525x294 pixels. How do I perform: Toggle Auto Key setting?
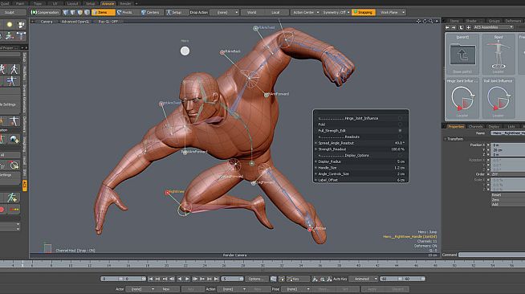[x=340, y=279]
